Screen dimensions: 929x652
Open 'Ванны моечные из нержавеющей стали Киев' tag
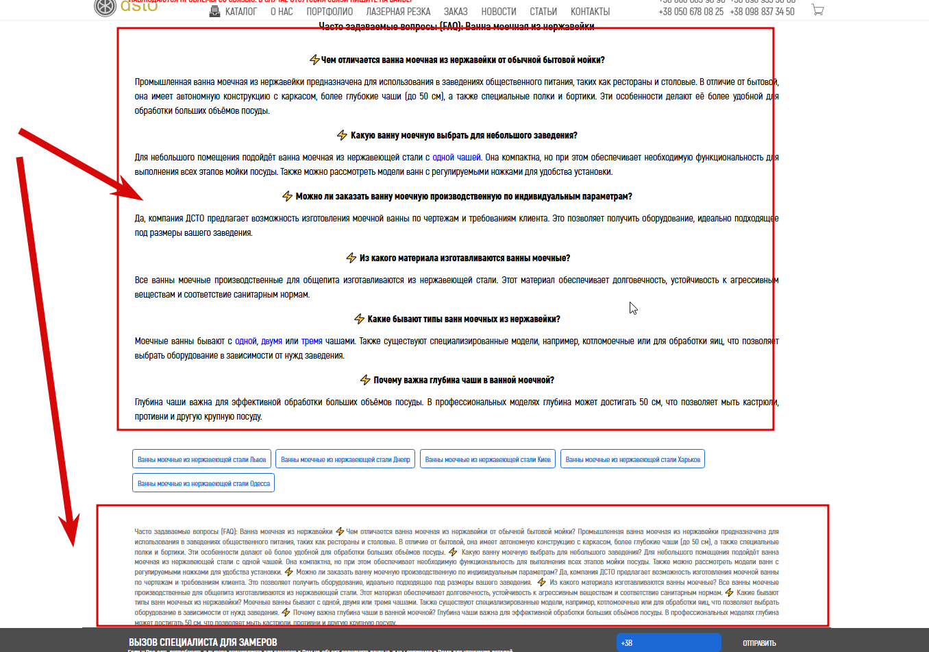click(x=488, y=459)
